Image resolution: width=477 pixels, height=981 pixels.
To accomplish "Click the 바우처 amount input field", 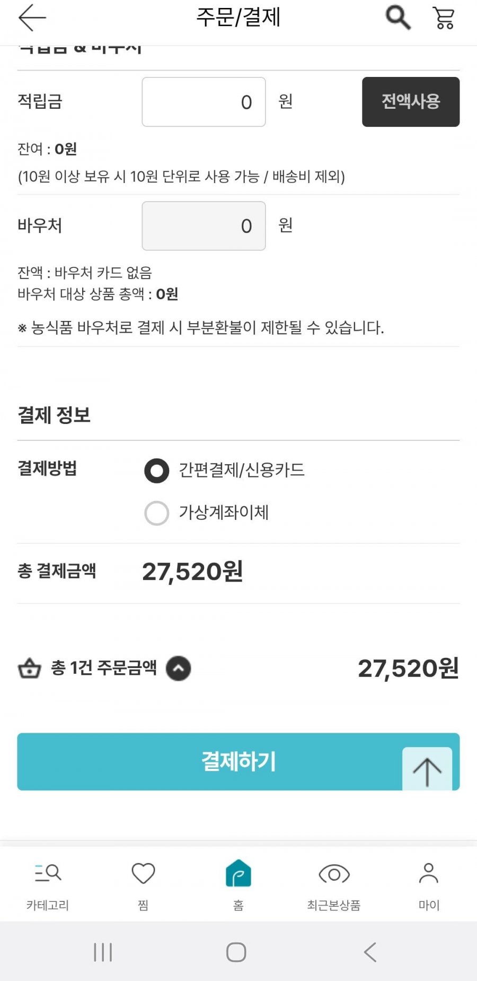I will click(x=204, y=226).
